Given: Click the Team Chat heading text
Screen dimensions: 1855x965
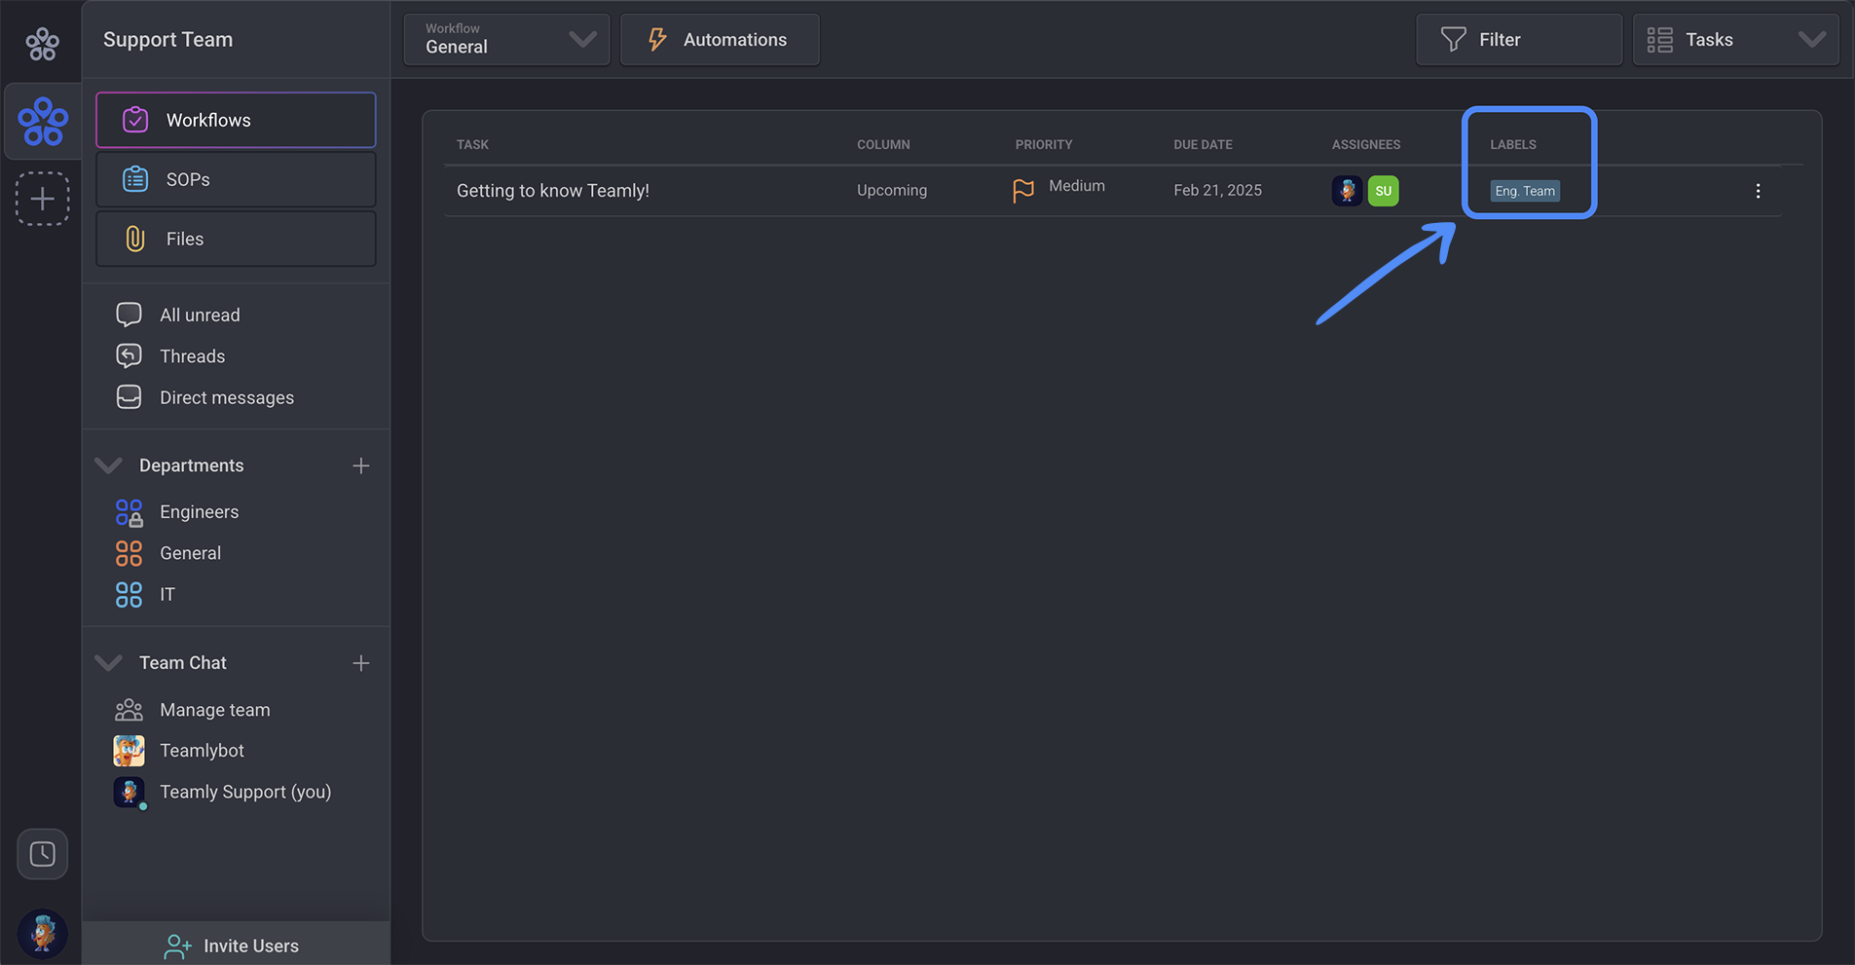Looking at the screenshot, I should (183, 663).
